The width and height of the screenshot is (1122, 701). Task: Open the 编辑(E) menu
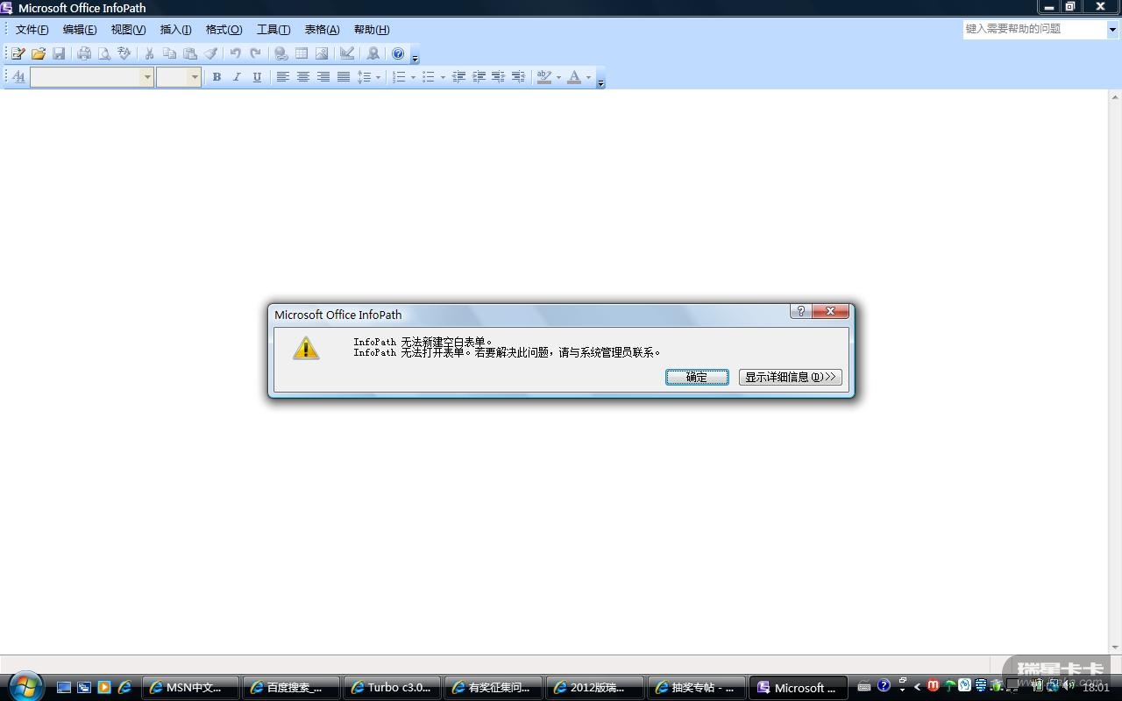[x=80, y=30]
